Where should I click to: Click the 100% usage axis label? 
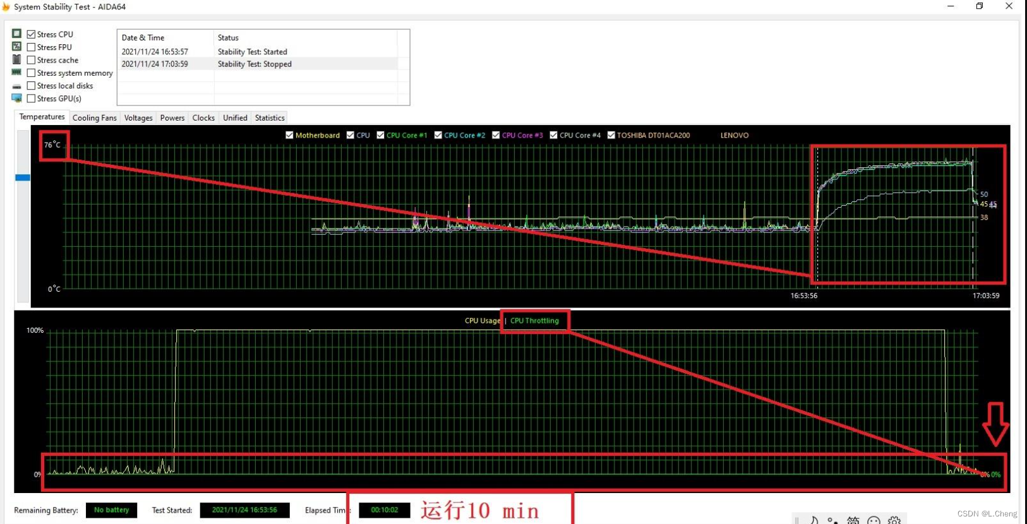point(35,330)
